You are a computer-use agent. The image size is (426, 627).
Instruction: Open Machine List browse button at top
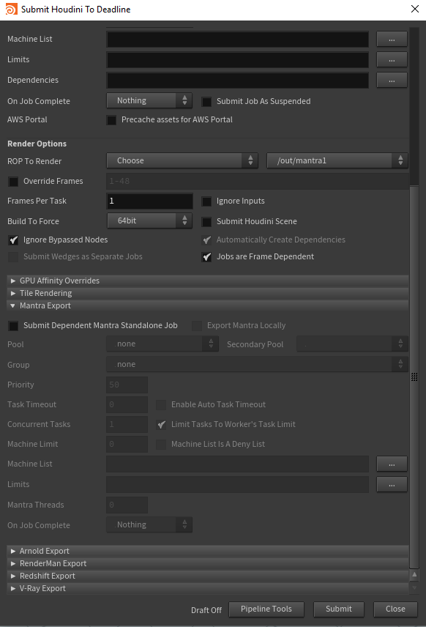pos(392,40)
